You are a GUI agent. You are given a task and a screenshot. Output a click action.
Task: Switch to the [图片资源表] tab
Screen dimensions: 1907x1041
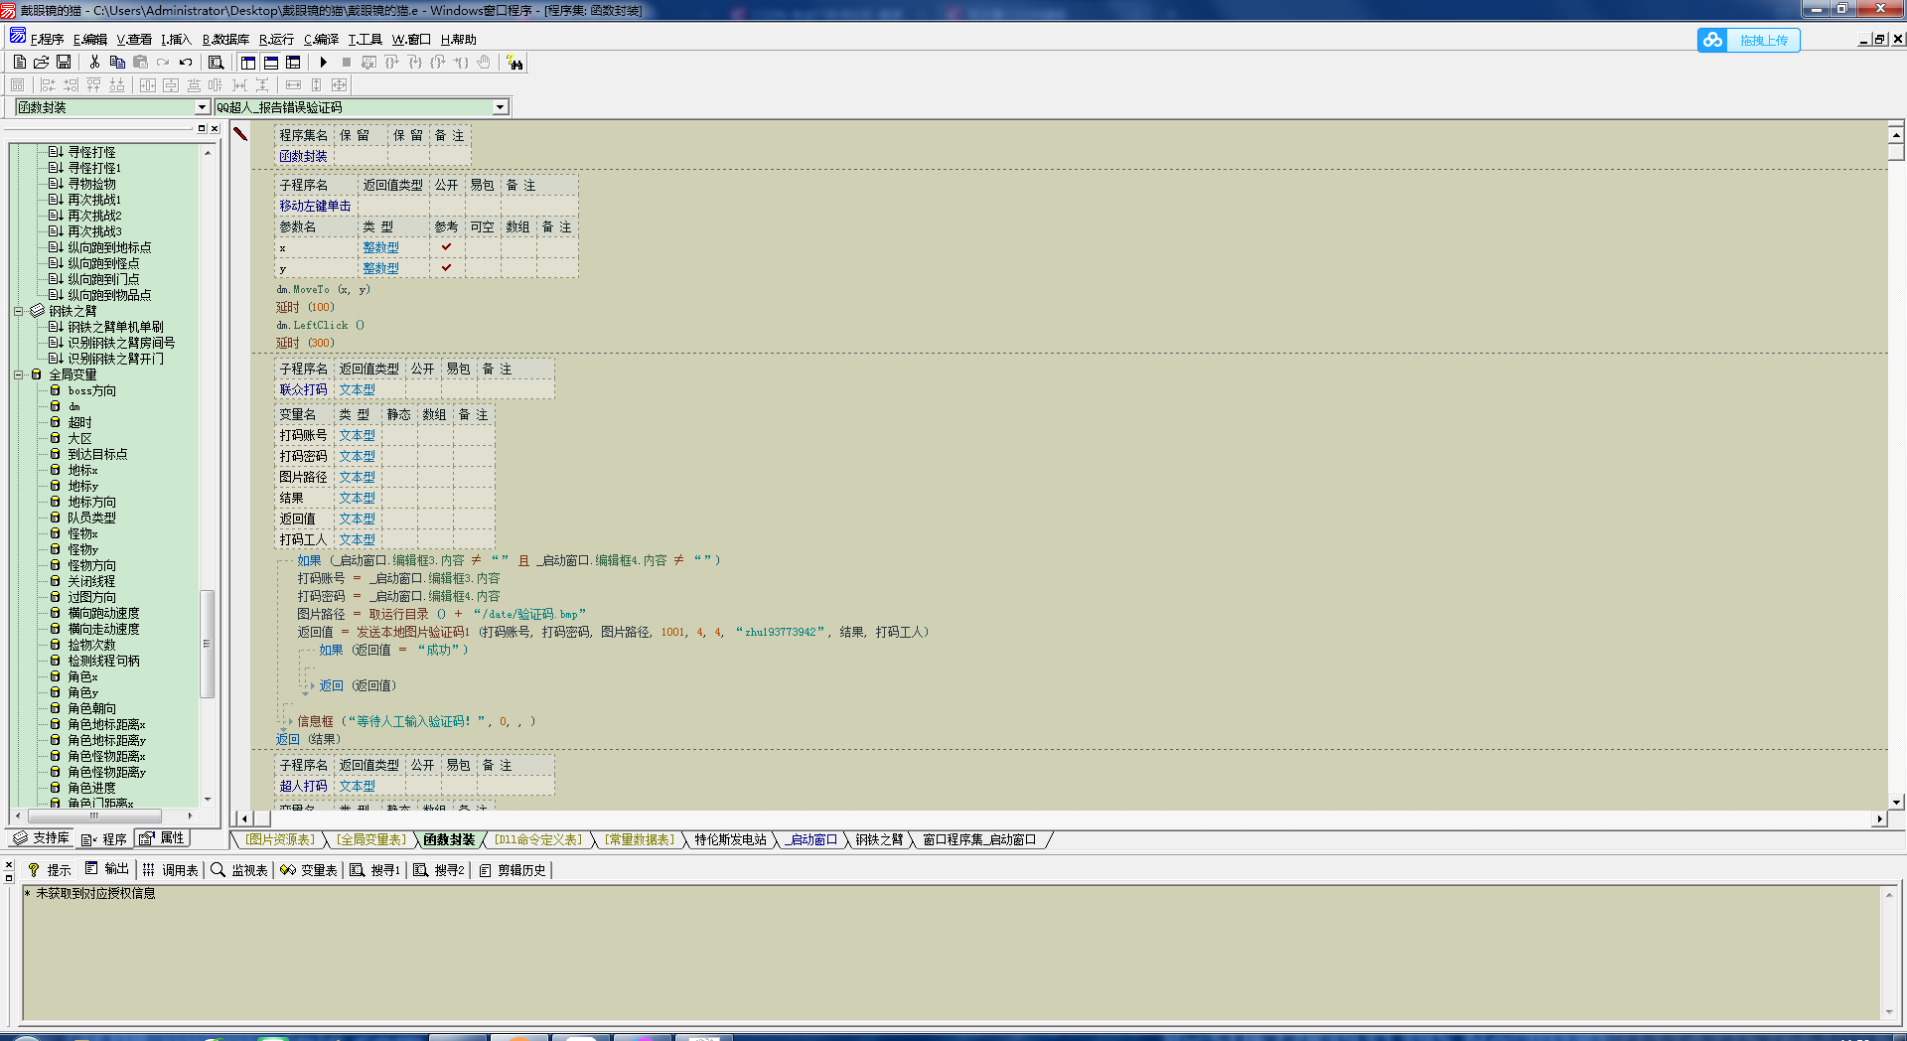pyautogui.click(x=280, y=839)
